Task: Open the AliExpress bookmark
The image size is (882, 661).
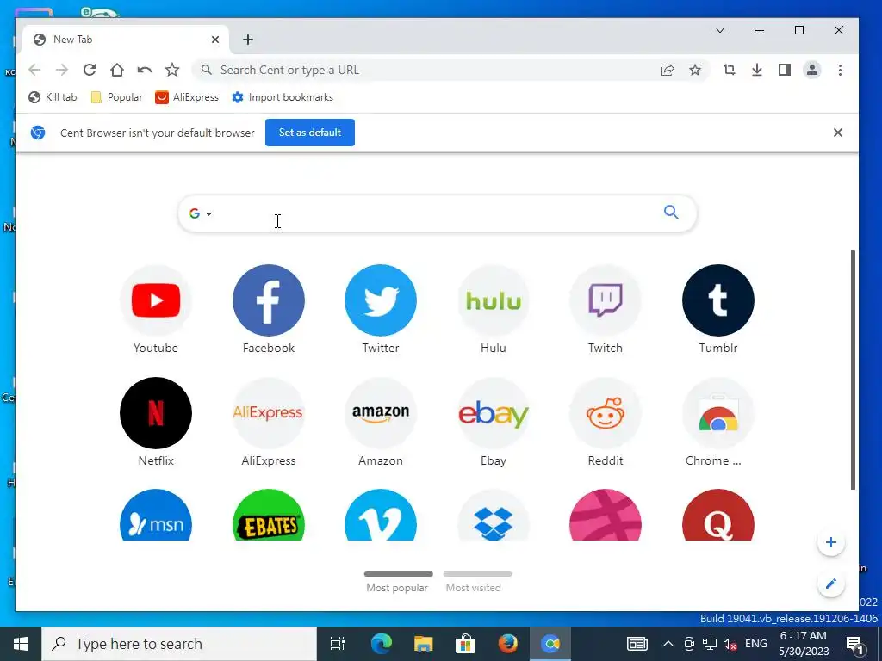Action: [x=187, y=97]
